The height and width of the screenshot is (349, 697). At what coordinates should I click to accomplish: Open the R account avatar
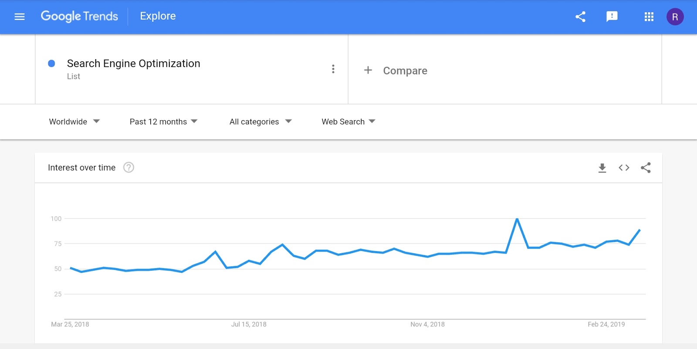pos(675,17)
